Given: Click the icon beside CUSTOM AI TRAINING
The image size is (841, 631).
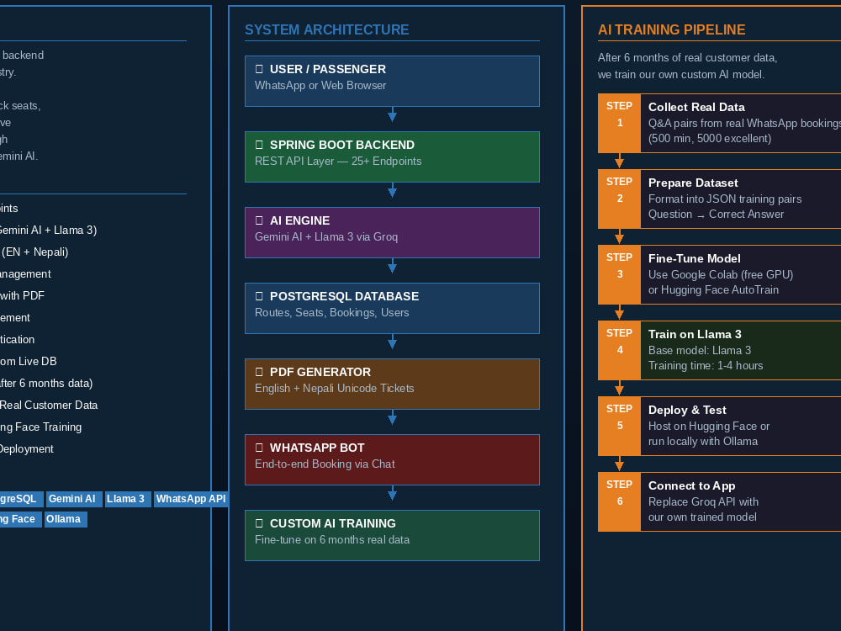Looking at the screenshot, I should 259,523.
